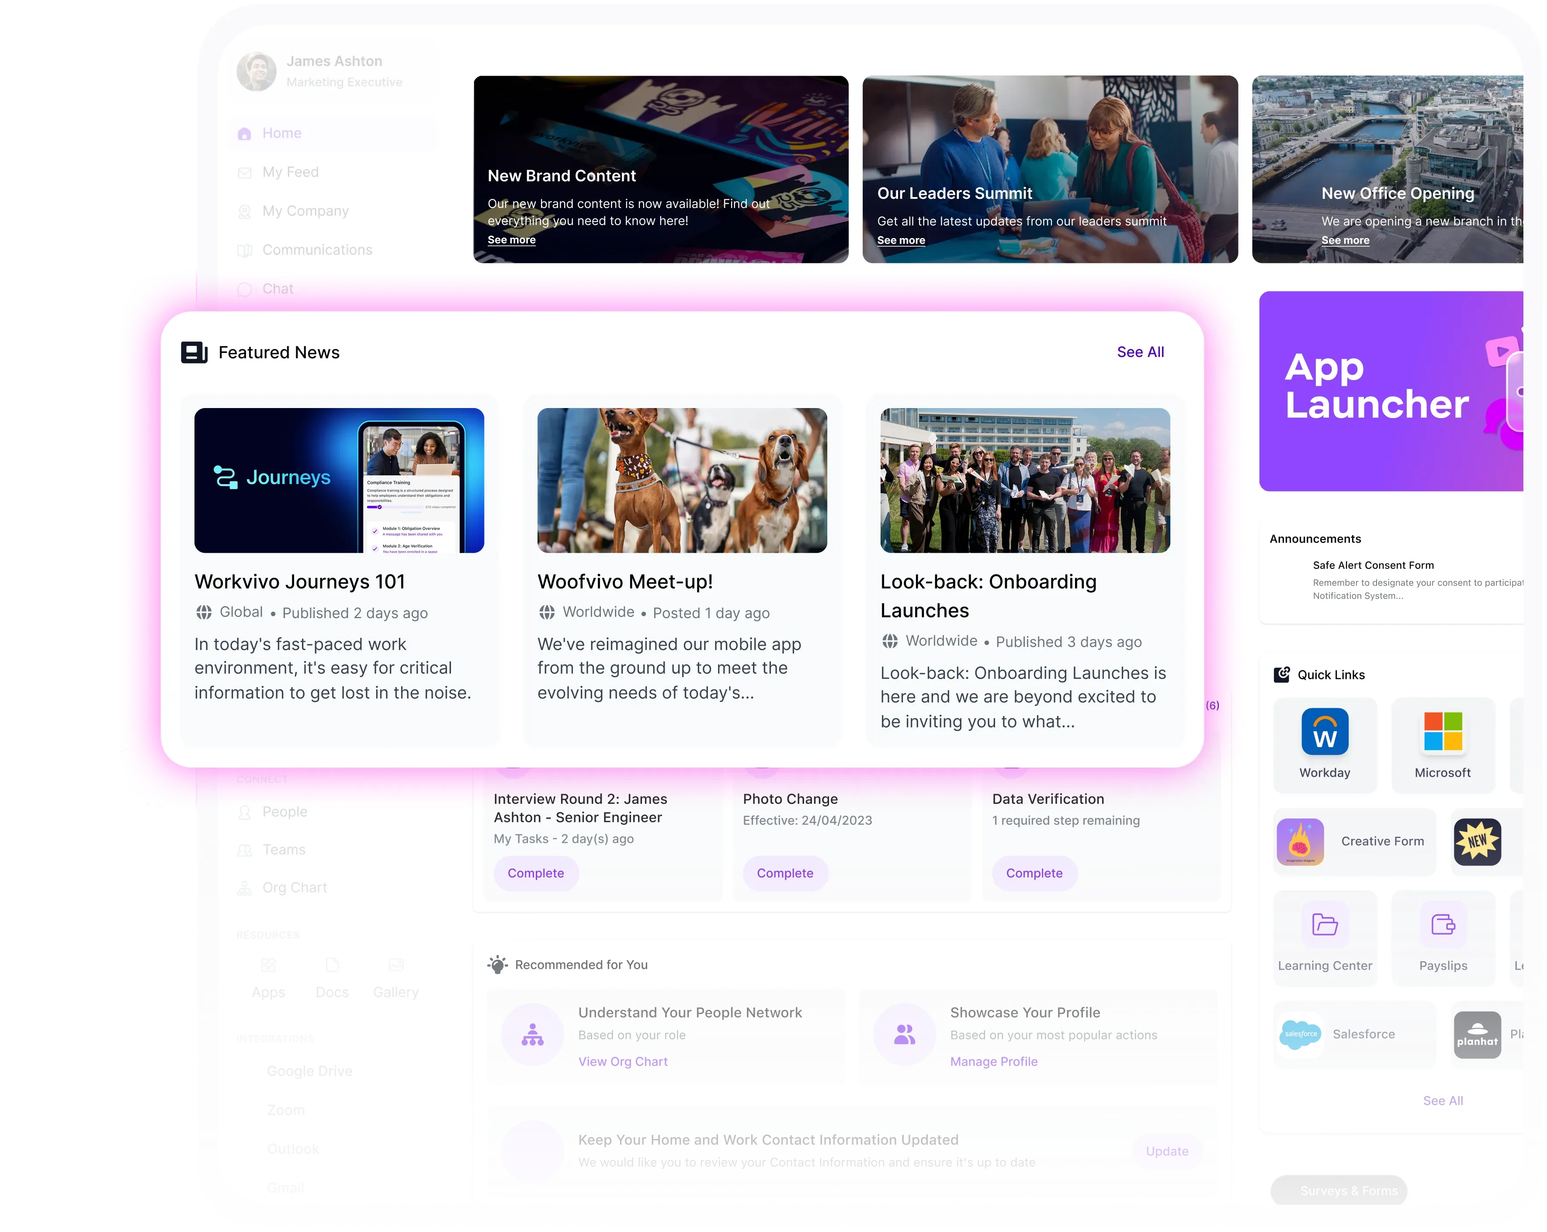Open the Learning Center folder icon
This screenshot has width=1547, height=1232.
click(1324, 924)
